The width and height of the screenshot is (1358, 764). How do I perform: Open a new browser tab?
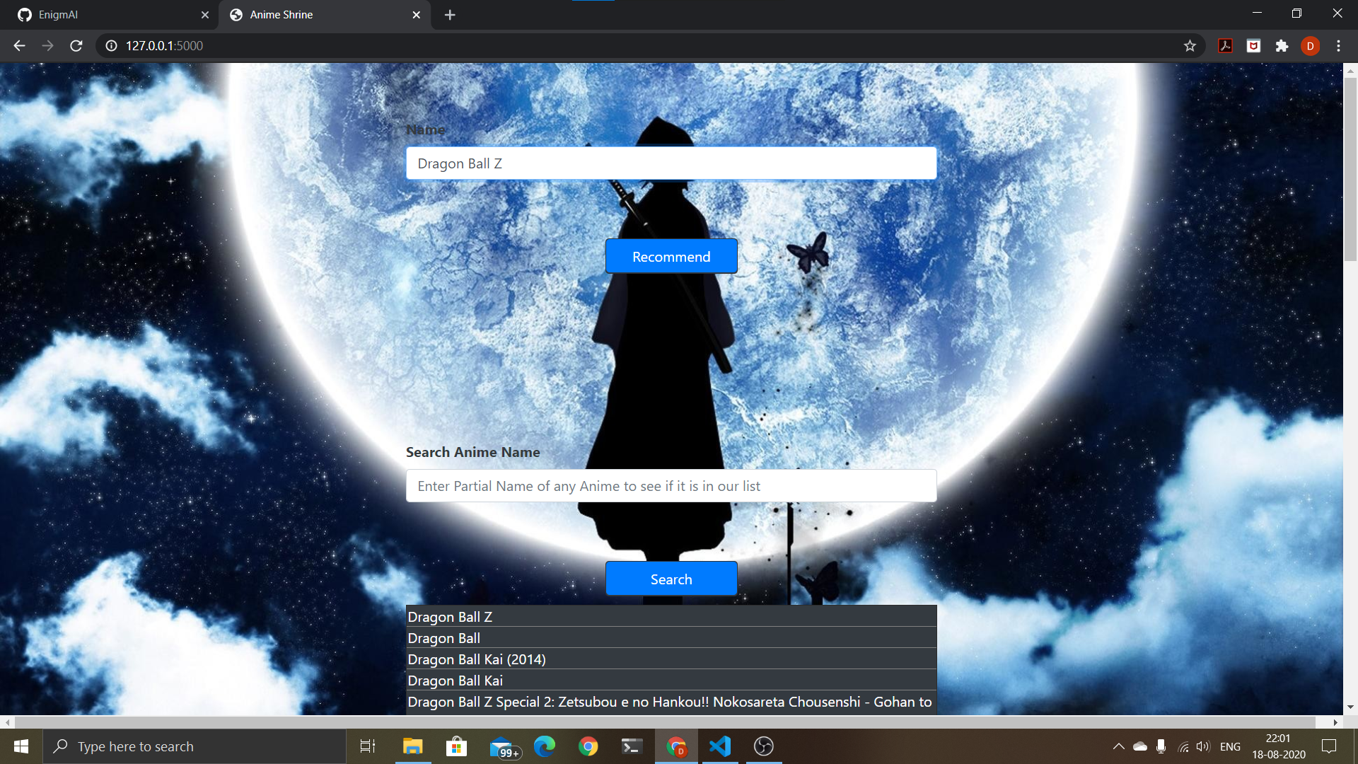[450, 15]
